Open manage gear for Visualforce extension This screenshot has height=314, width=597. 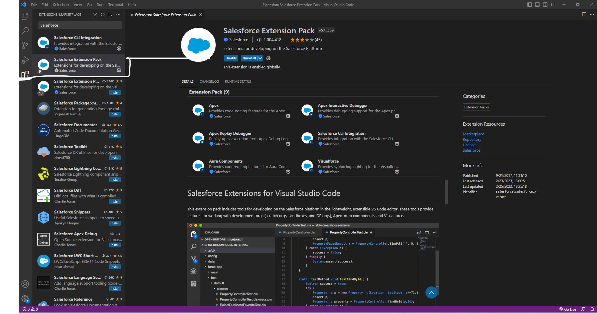pyautogui.click(x=397, y=172)
